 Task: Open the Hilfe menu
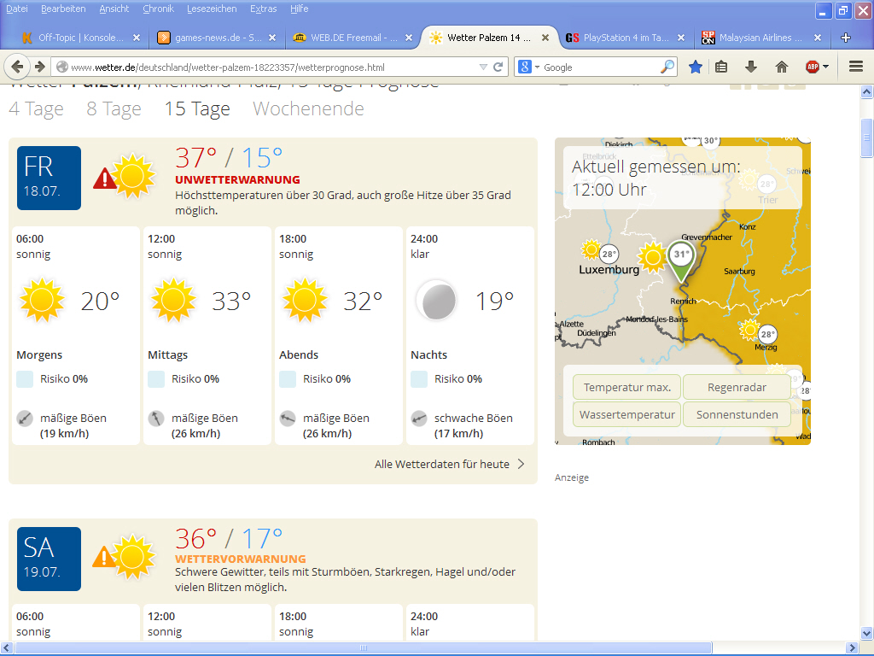[x=300, y=9]
